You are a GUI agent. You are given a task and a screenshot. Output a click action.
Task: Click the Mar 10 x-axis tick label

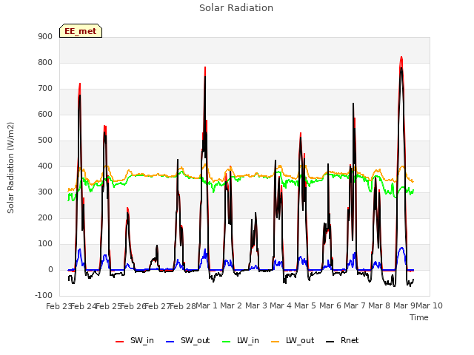(x=429, y=305)
